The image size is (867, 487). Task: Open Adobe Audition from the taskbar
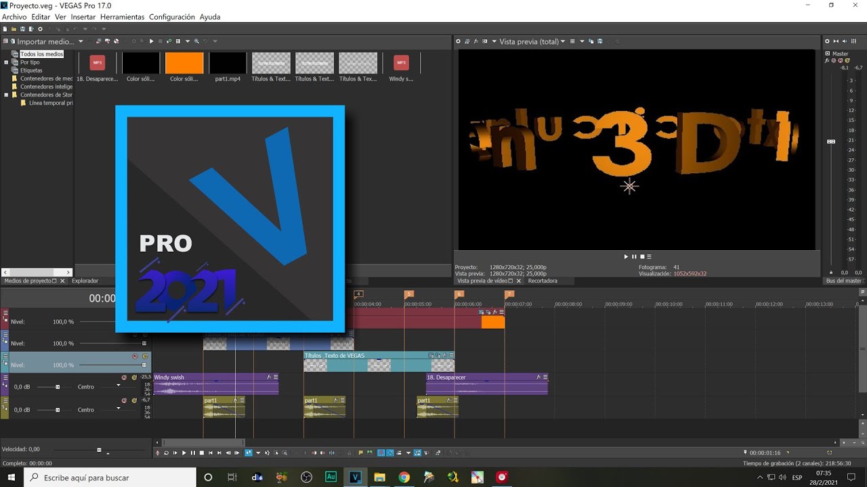[x=331, y=477]
